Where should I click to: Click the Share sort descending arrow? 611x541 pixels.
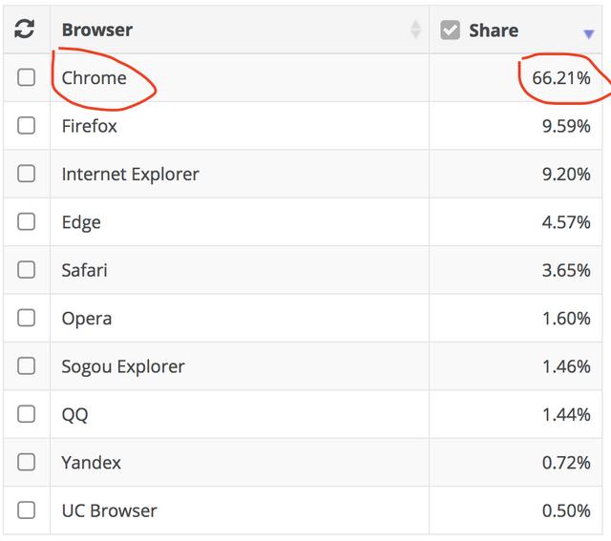click(588, 33)
